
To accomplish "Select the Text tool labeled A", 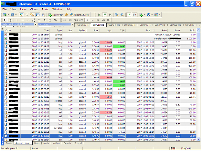I will tap(45, 20).
